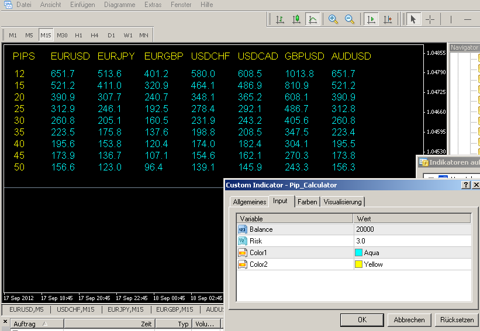
Task: Zoom in on the chart
Action: pos(333,19)
